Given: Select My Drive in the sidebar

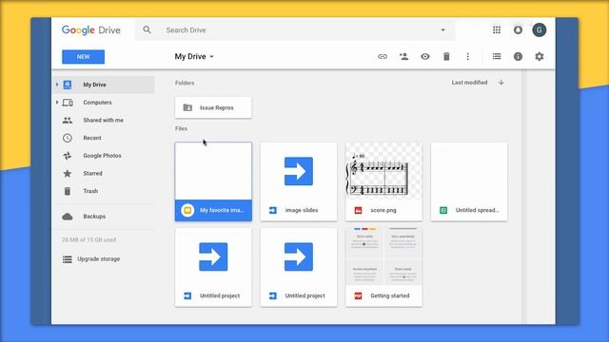Looking at the screenshot, I should pos(104,85).
